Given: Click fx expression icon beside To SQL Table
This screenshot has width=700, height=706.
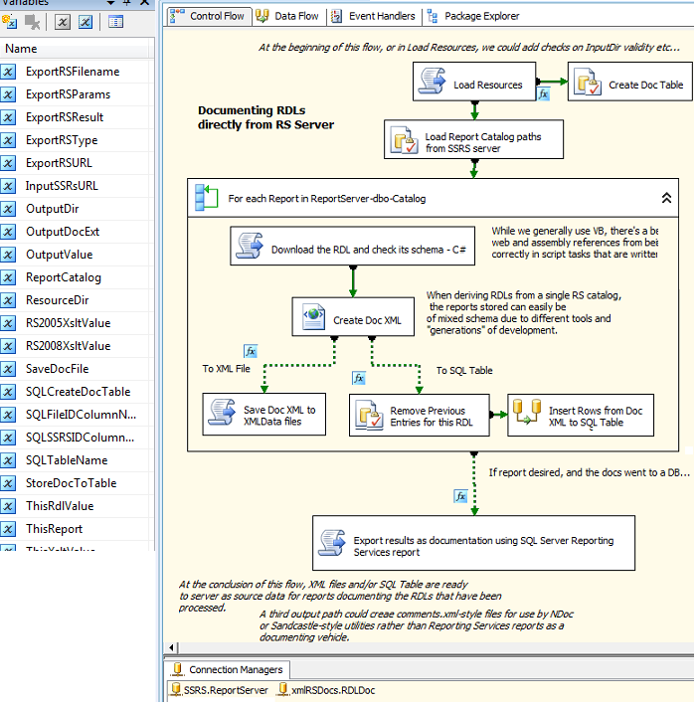Looking at the screenshot, I should 358,378.
